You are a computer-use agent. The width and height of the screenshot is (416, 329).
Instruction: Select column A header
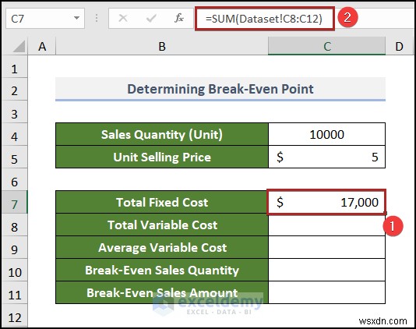[42, 47]
